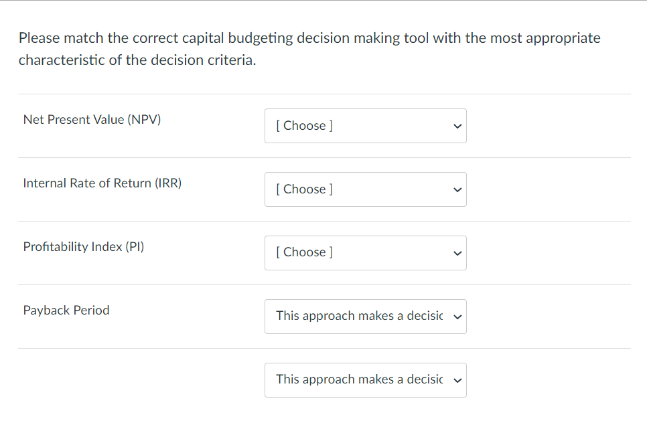Click the chevron arrow in the Payback Period dropdown
The image size is (647, 429).
[457, 317]
